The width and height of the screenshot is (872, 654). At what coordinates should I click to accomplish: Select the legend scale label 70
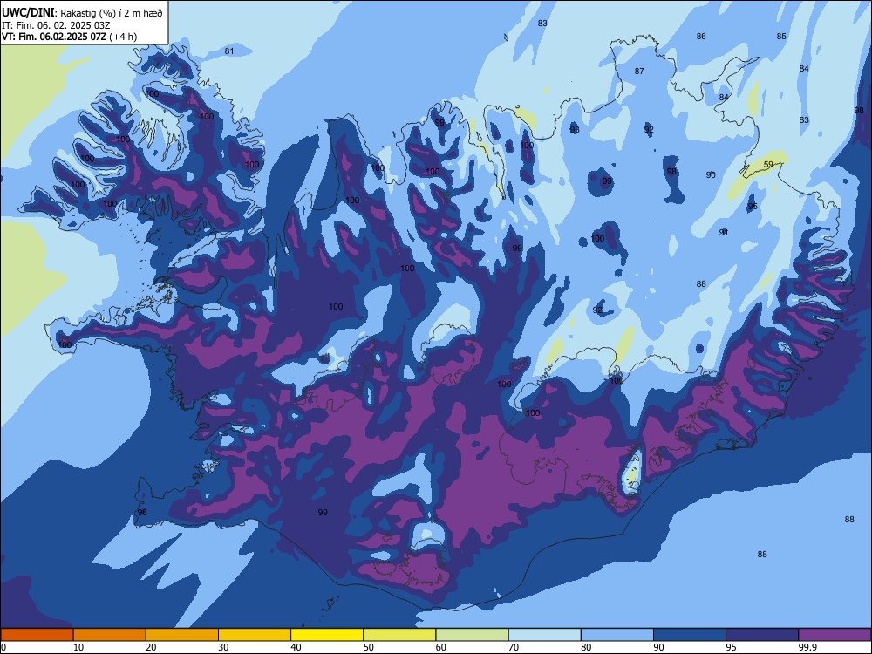pyautogui.click(x=514, y=647)
